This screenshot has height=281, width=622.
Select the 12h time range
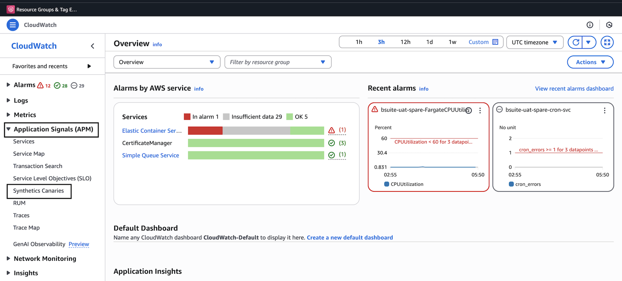405,42
